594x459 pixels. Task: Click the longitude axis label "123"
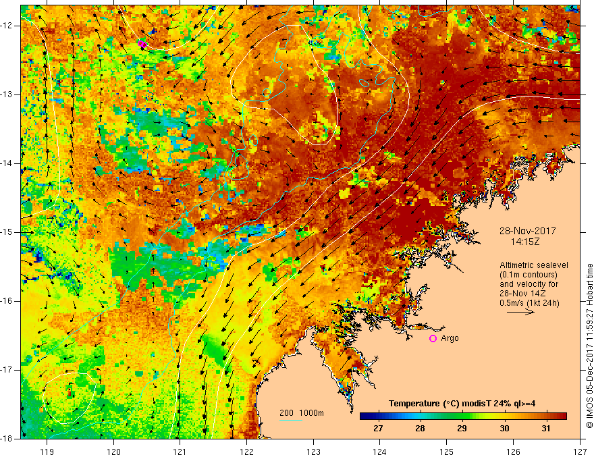tap(313, 452)
